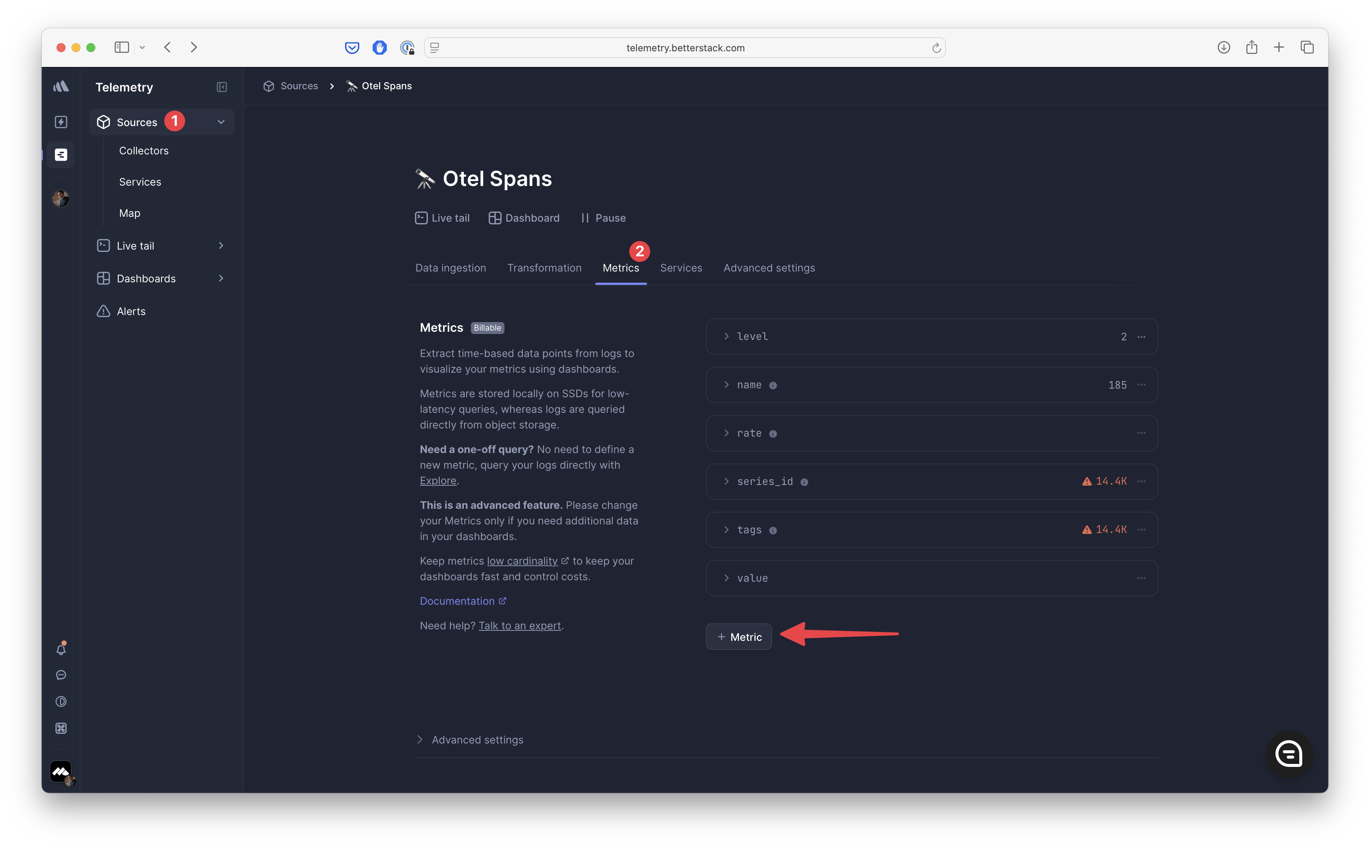1370x848 pixels.
Task: Open the Dashboard link under Otel Spans
Action: (x=524, y=218)
